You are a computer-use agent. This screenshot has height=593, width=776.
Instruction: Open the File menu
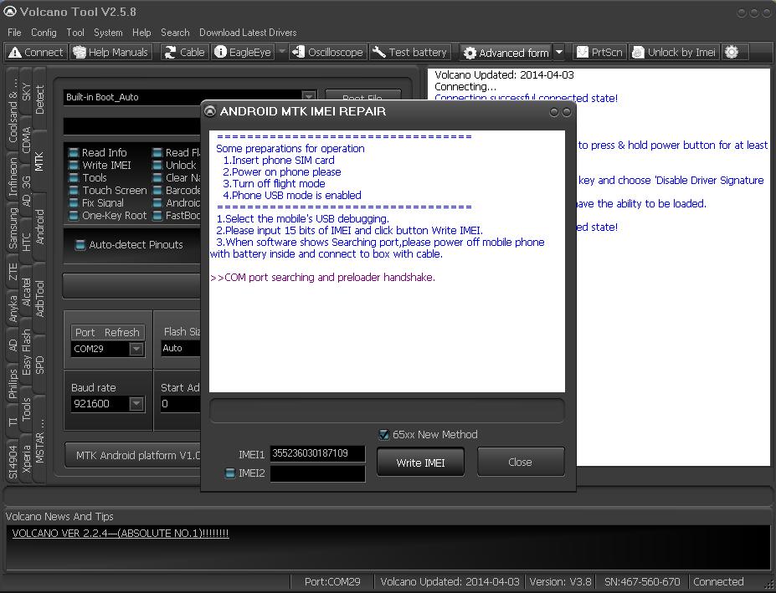(x=14, y=33)
